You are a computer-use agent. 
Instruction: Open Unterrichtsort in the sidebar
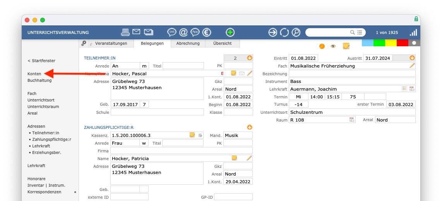click(x=41, y=100)
